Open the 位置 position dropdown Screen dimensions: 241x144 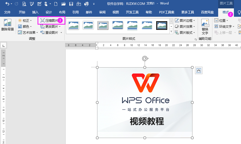pos(221,20)
